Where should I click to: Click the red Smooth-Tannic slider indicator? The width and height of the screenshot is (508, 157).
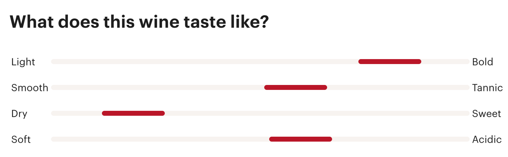[x=296, y=87]
